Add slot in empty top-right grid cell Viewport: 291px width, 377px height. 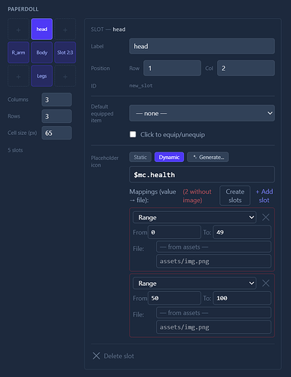click(x=65, y=29)
